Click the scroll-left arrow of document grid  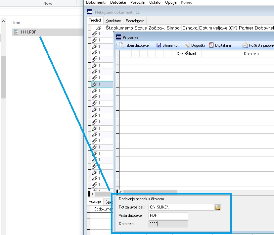pos(92,194)
